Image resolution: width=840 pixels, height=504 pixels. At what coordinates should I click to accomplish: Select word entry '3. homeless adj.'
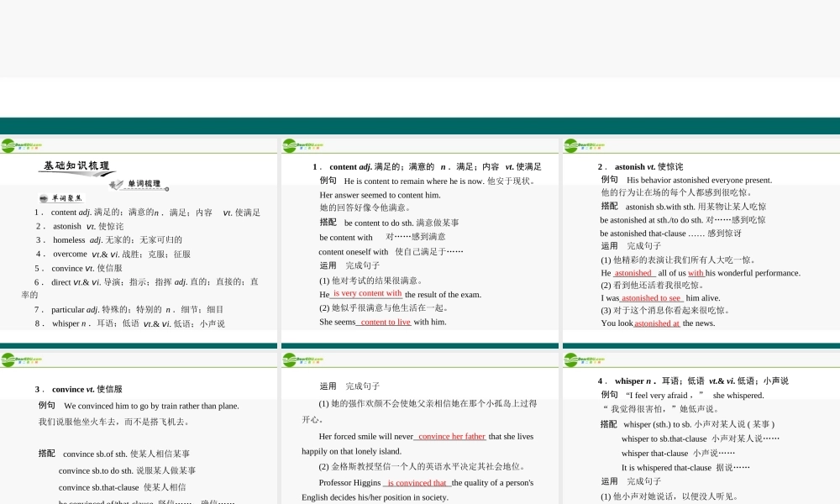click(109, 240)
